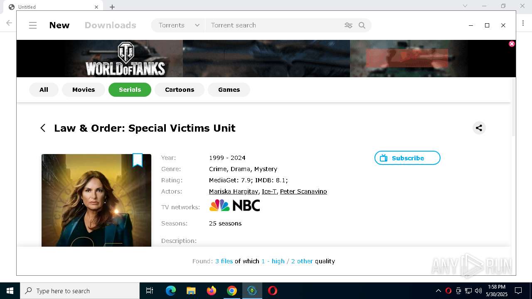Launch Opera from the taskbar
Image resolution: width=532 pixels, height=299 pixels.
(x=273, y=291)
